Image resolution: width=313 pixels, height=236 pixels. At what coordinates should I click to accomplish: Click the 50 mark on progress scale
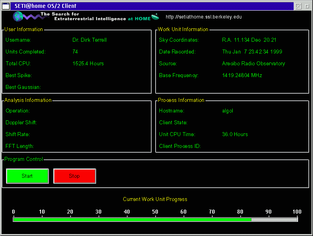[x=155, y=212]
